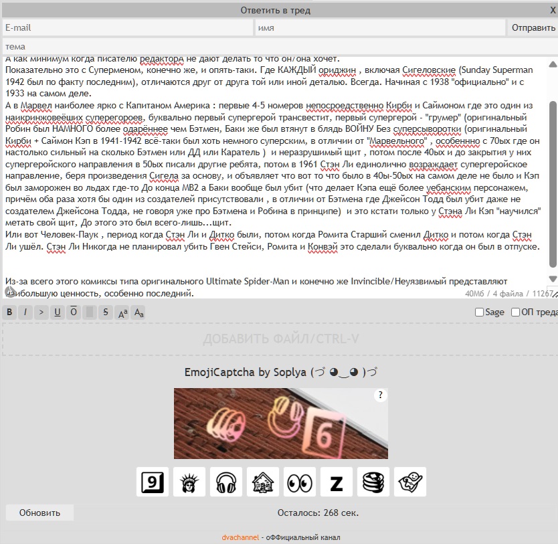Select the pancakes stack emoji
This screenshot has width=558, height=544.
click(x=373, y=482)
